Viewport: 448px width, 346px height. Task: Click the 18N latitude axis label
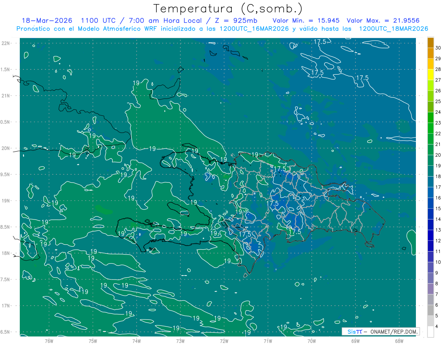[6, 253]
